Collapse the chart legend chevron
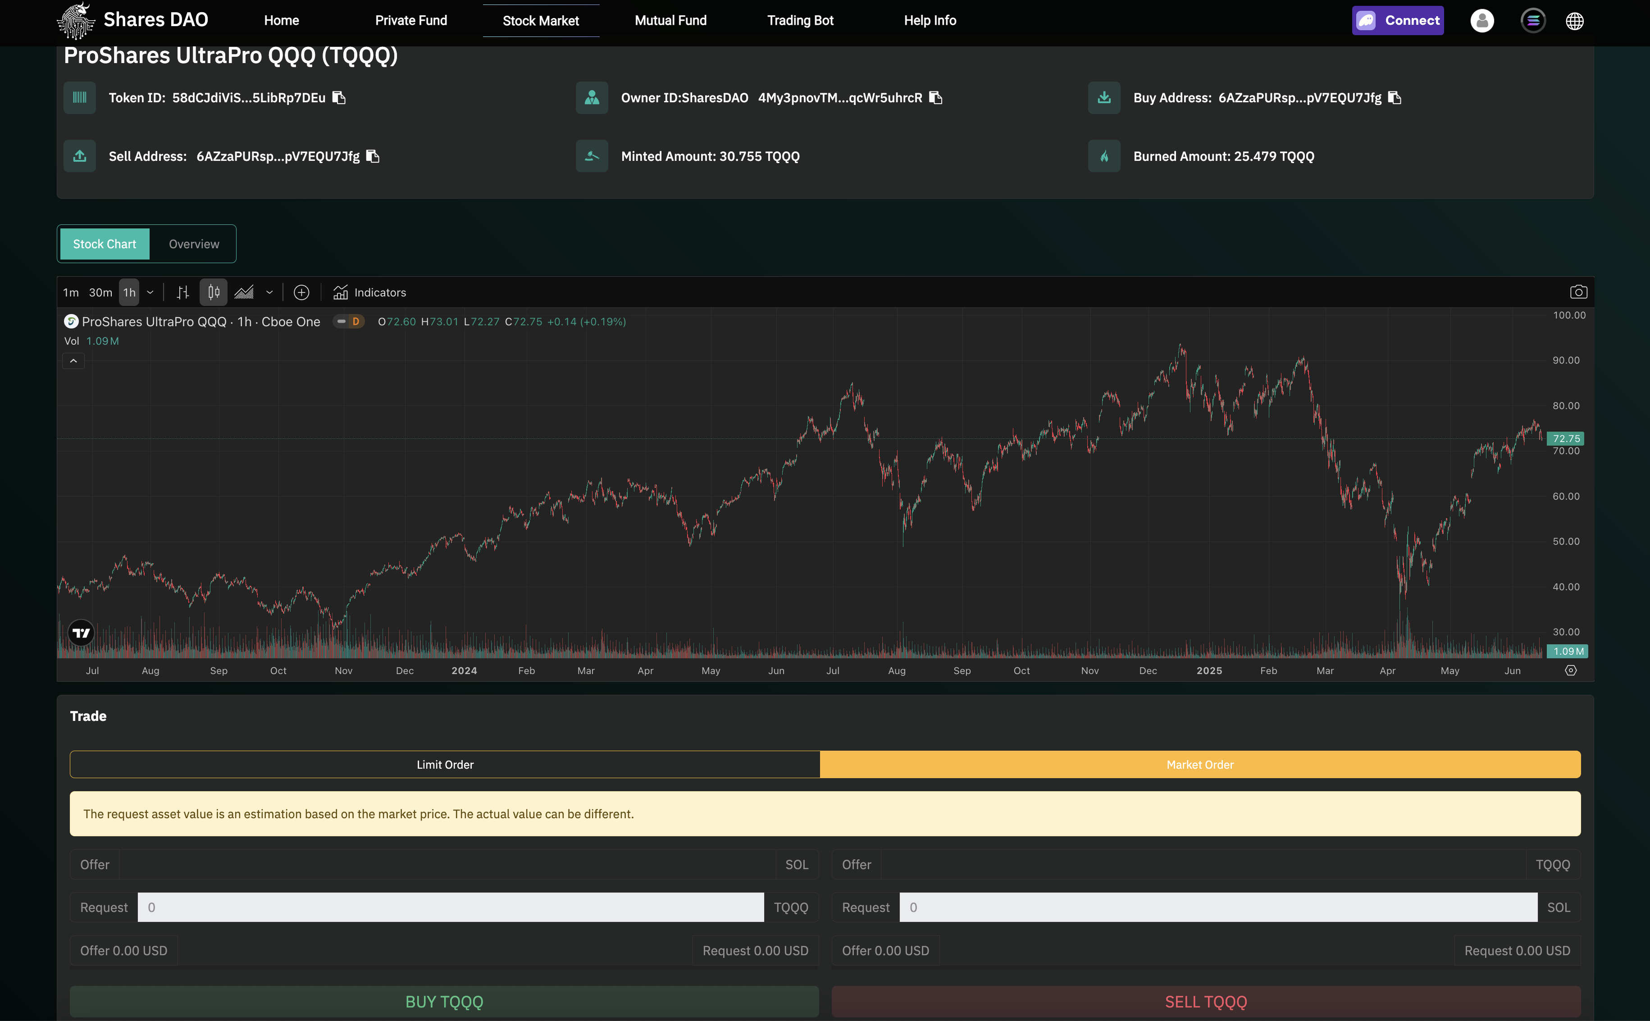 pos(73,360)
